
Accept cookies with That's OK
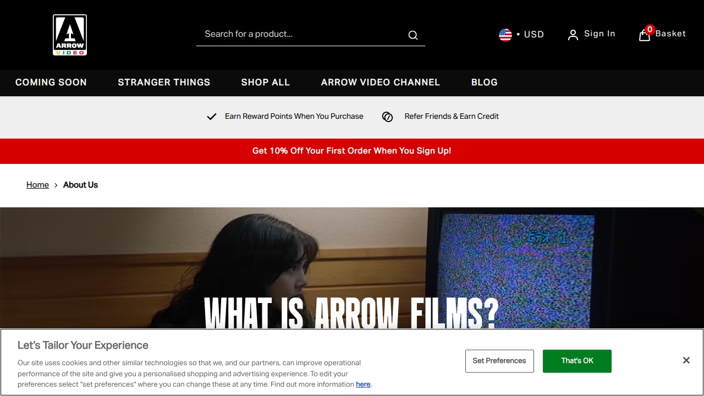[577, 361]
